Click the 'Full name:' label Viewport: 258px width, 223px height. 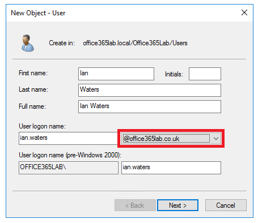tap(32, 106)
